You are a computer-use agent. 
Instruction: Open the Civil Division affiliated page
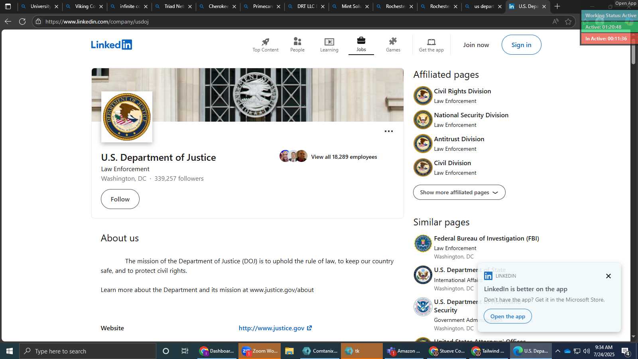click(x=452, y=163)
